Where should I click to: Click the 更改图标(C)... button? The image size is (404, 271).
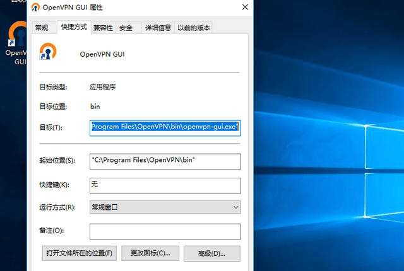coord(150,253)
